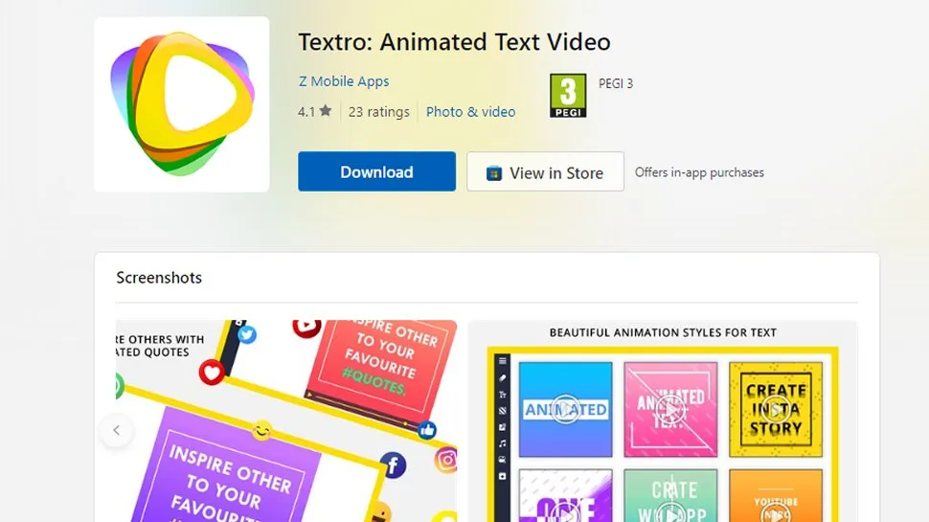Click the Microsoft Store bag icon
929x522 pixels.
[x=494, y=173]
